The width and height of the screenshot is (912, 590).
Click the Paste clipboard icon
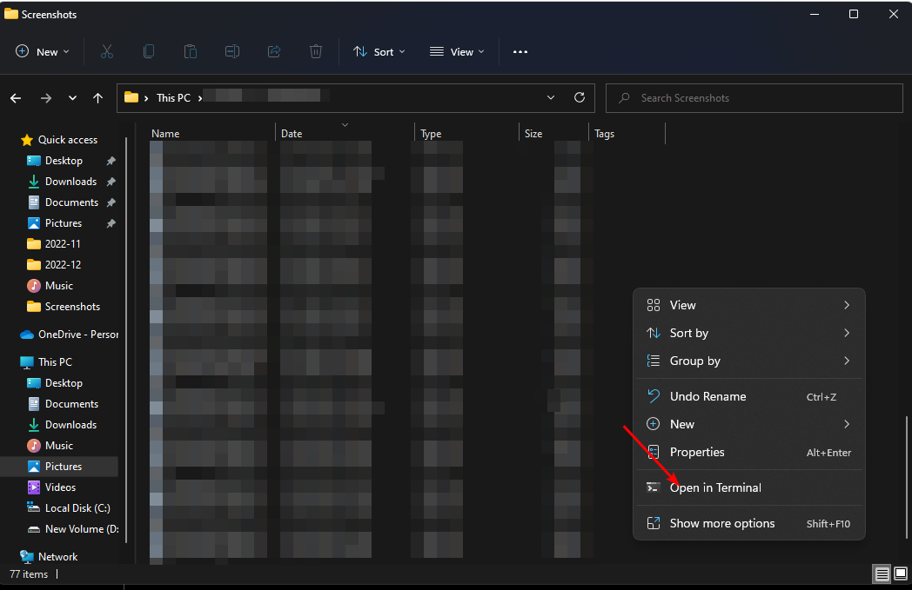(191, 52)
